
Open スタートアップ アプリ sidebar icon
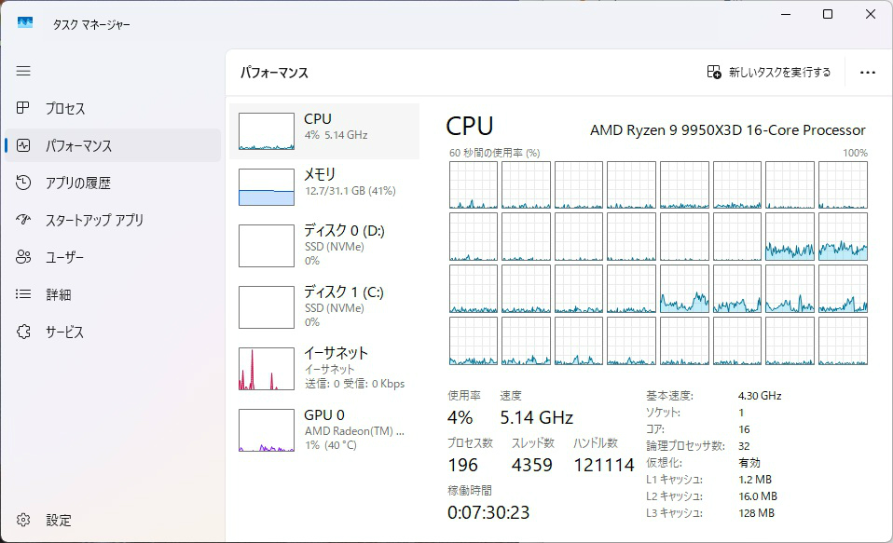coord(24,220)
